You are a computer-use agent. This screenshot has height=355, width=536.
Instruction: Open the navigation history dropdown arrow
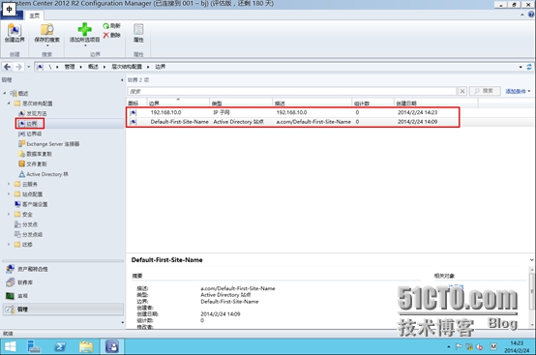point(28,67)
